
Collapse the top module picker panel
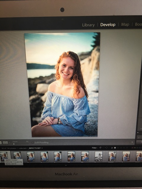coord(62,19)
